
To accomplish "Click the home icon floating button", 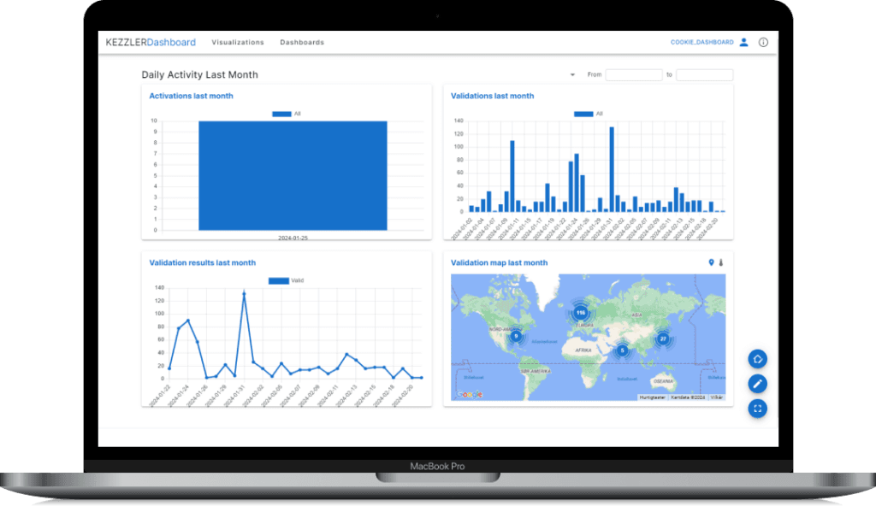I will point(756,358).
